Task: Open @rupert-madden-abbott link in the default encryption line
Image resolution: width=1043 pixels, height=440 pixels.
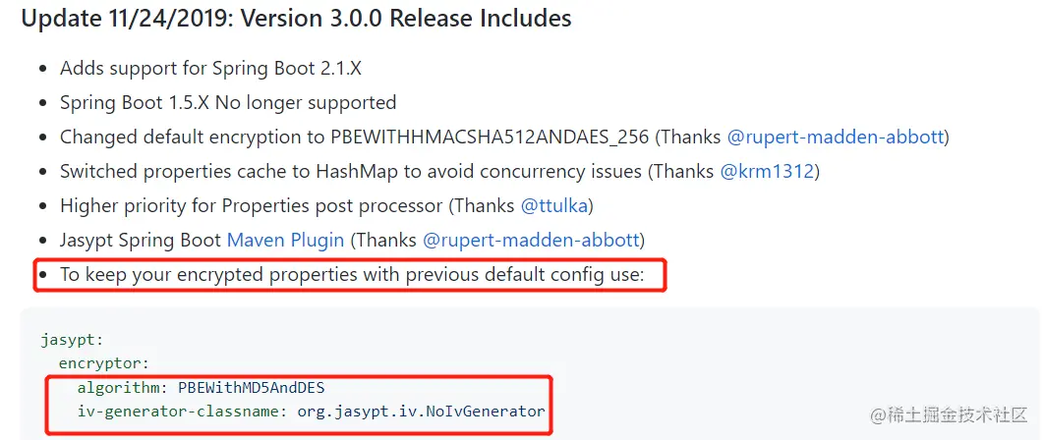Action: tap(835, 137)
